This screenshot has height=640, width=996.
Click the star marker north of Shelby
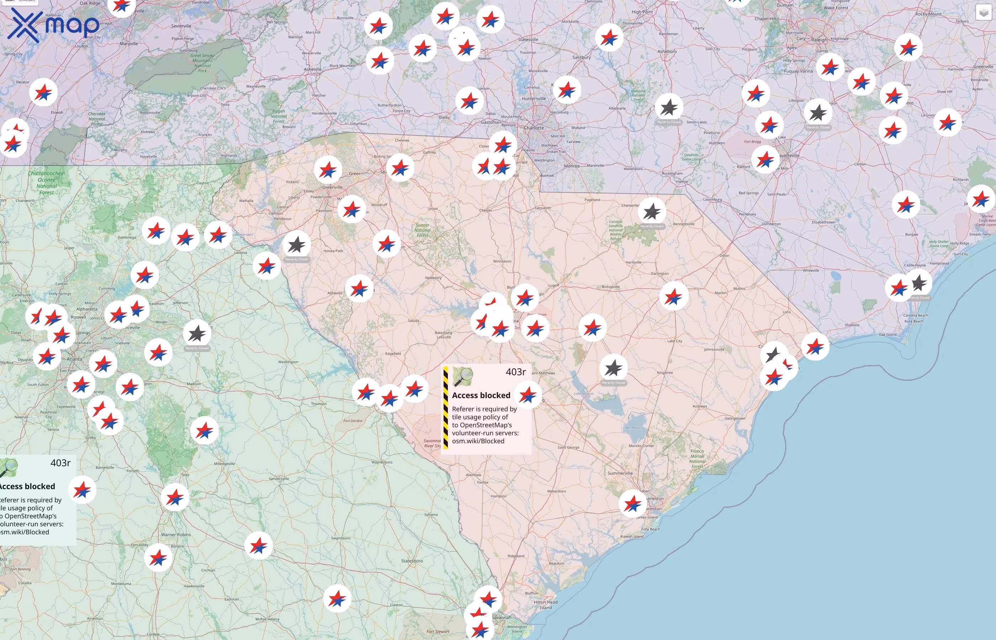tap(469, 101)
